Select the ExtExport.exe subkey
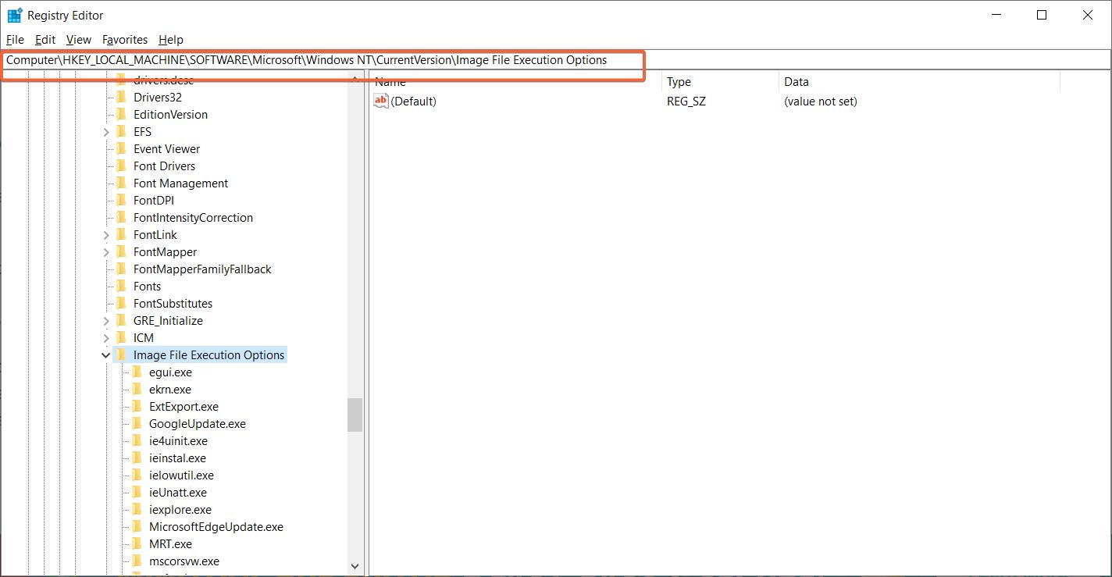This screenshot has width=1112, height=577. pos(184,407)
